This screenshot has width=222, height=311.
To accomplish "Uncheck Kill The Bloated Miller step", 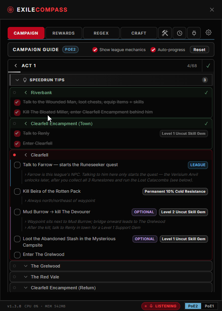I will pos(17,112).
